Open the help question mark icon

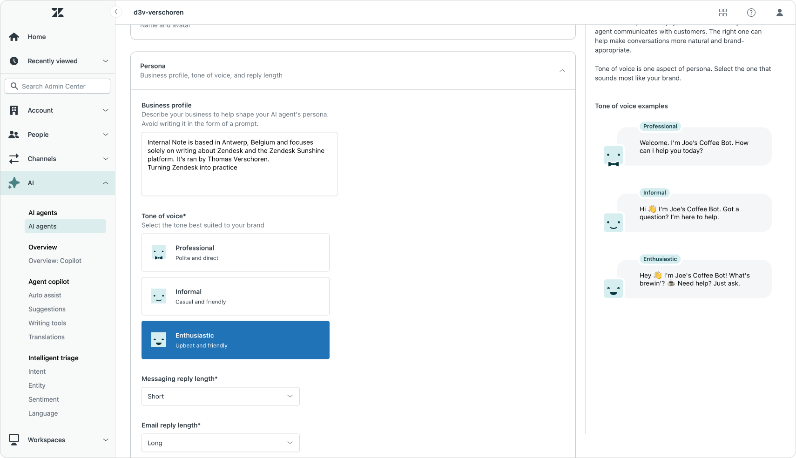click(751, 13)
